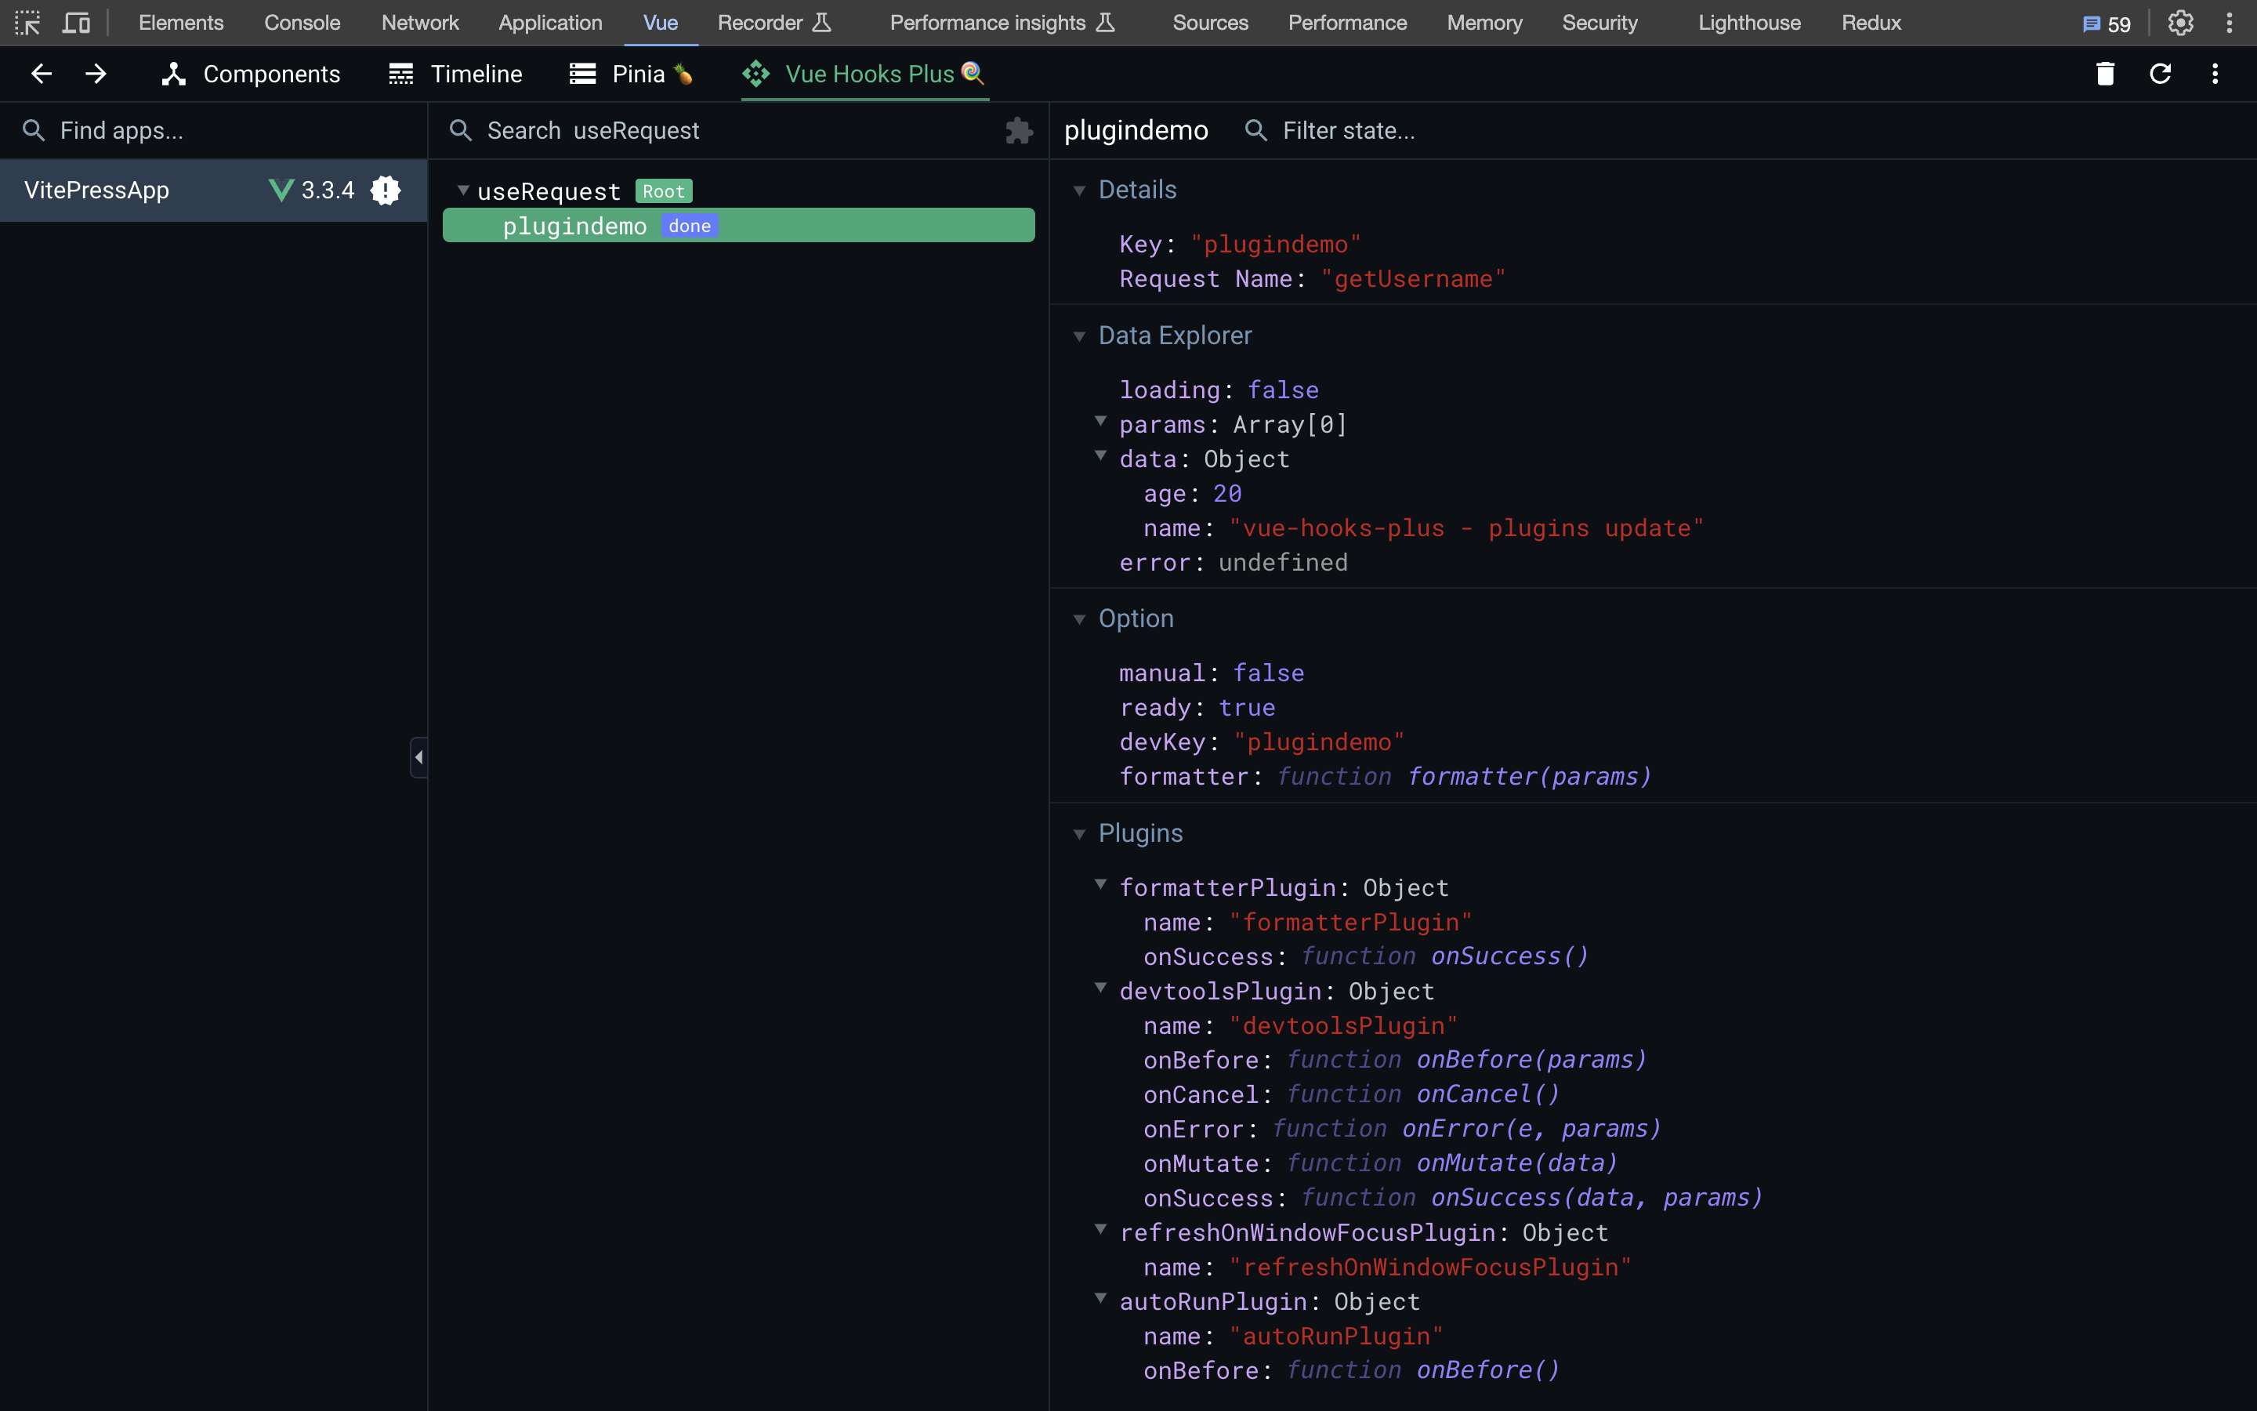Open the Redux panel

1871,23
